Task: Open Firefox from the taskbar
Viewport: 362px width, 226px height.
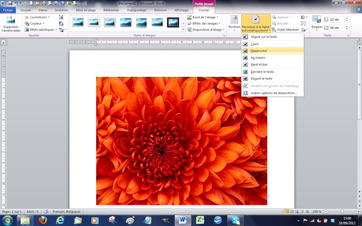Action: 43,220
